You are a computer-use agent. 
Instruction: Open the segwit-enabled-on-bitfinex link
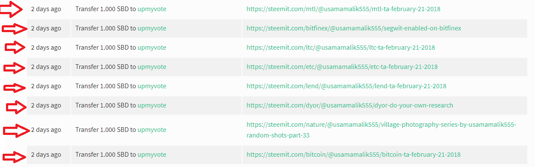[354, 28]
